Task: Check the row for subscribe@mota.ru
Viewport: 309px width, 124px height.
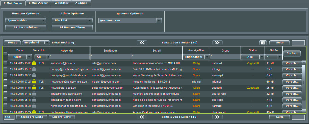Action: [x=5, y=63]
